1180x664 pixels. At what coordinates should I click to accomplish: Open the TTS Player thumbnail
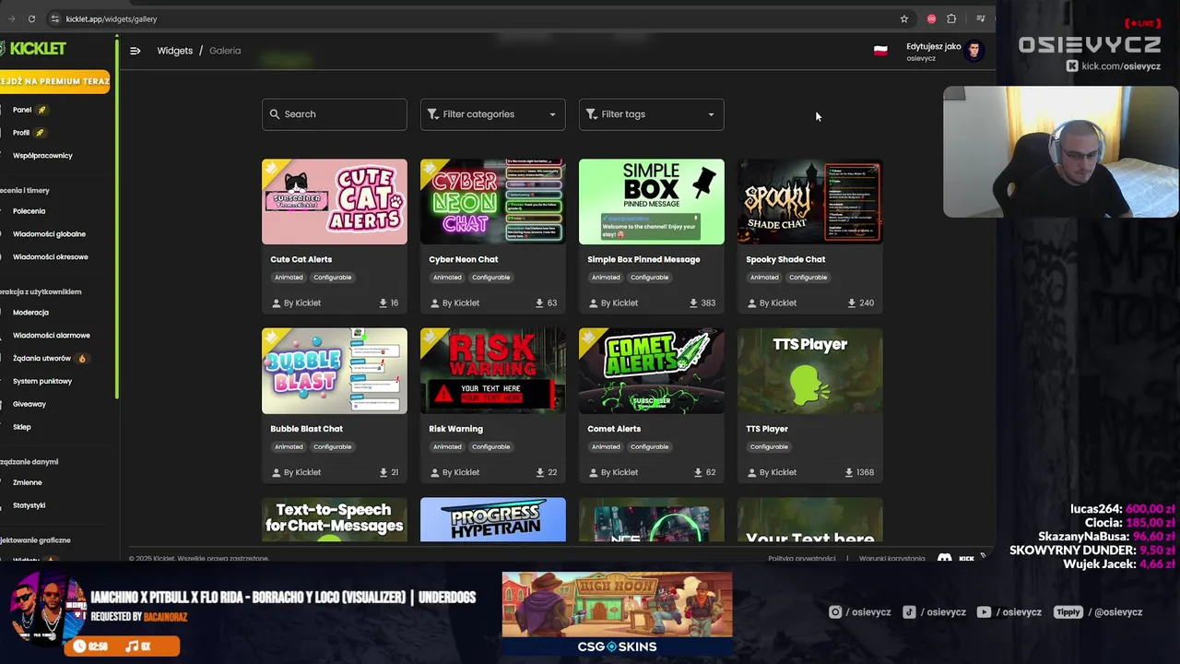810,371
